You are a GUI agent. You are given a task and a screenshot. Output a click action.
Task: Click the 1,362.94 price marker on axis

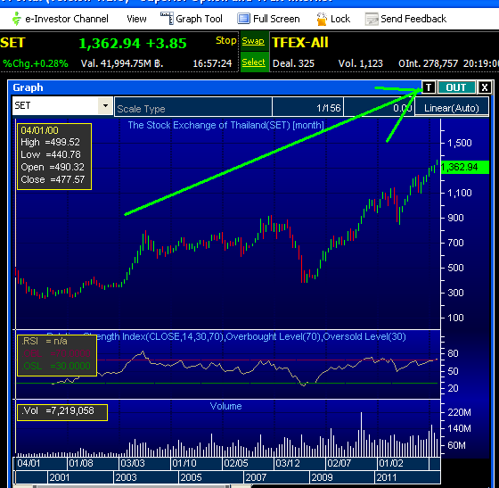[x=465, y=167]
